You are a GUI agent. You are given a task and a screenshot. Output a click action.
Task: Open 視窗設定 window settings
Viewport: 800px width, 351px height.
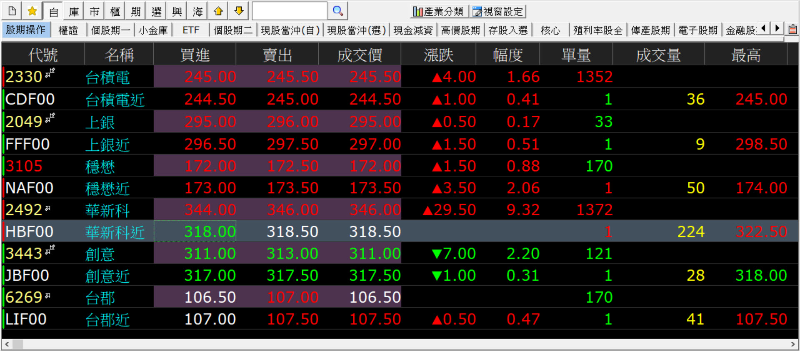(498, 12)
